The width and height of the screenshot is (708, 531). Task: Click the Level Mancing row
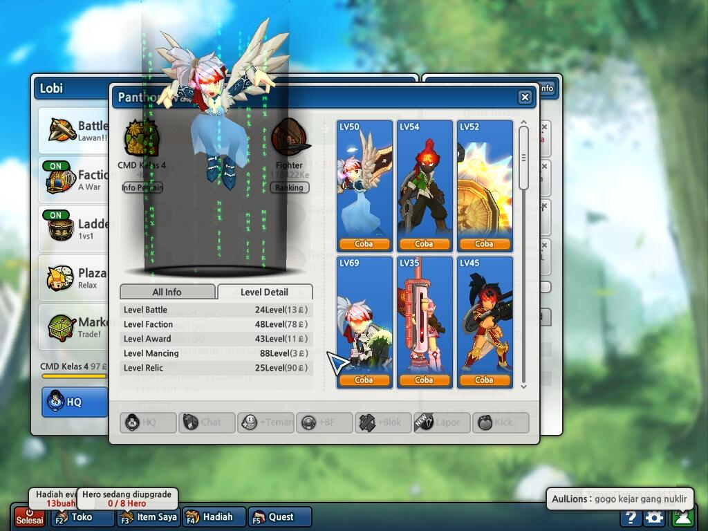click(216, 353)
